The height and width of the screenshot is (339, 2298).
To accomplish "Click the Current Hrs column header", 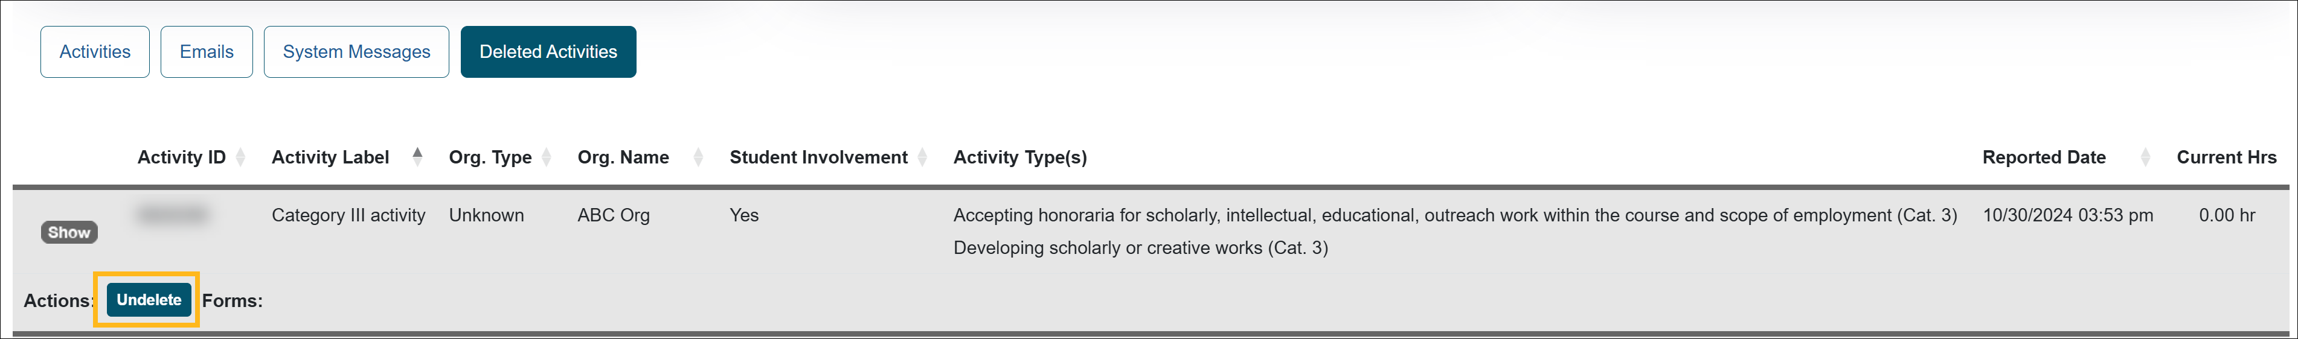I will coord(2226,158).
